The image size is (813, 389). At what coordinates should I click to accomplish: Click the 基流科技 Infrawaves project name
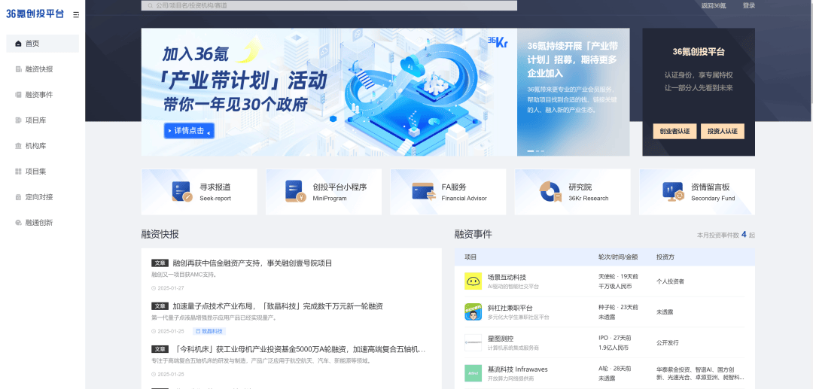[x=517, y=369]
